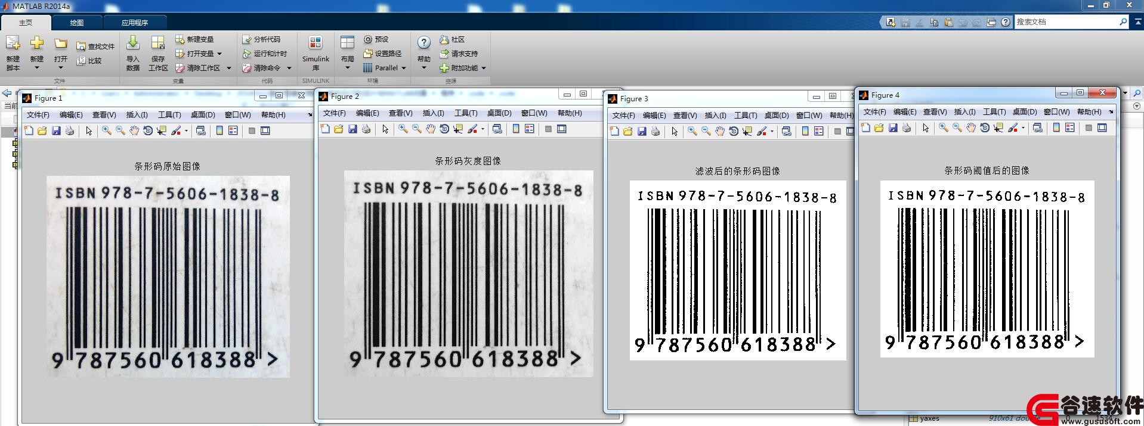Viewport: 1144px width, 426px height.
Task: Open Window (窗口) menu in Figure 4
Action: [x=1056, y=111]
